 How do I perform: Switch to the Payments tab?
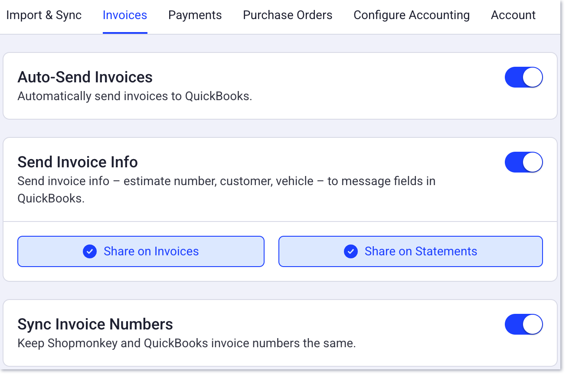(195, 15)
